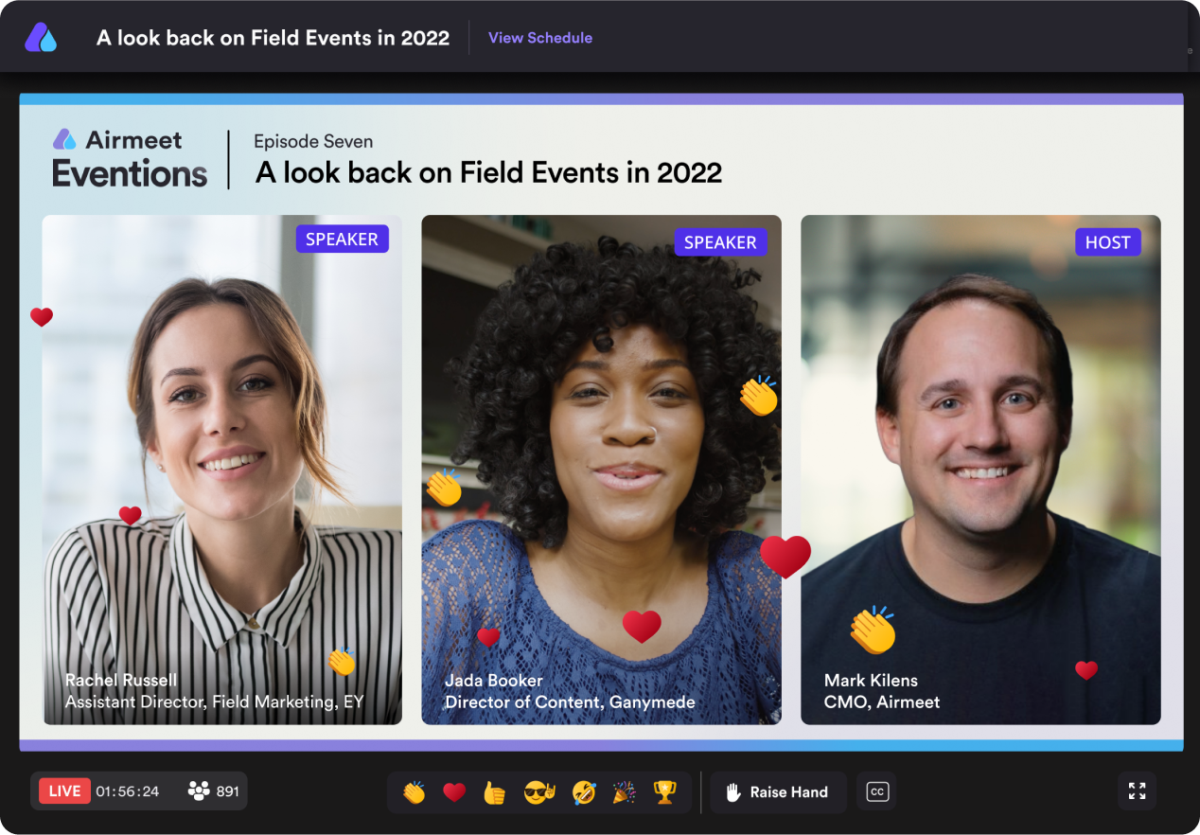Send the laughing face reaction
This screenshot has width=1200, height=835.
pos(584,792)
